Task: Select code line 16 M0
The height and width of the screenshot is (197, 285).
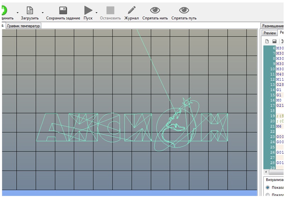Action: (x=279, y=100)
